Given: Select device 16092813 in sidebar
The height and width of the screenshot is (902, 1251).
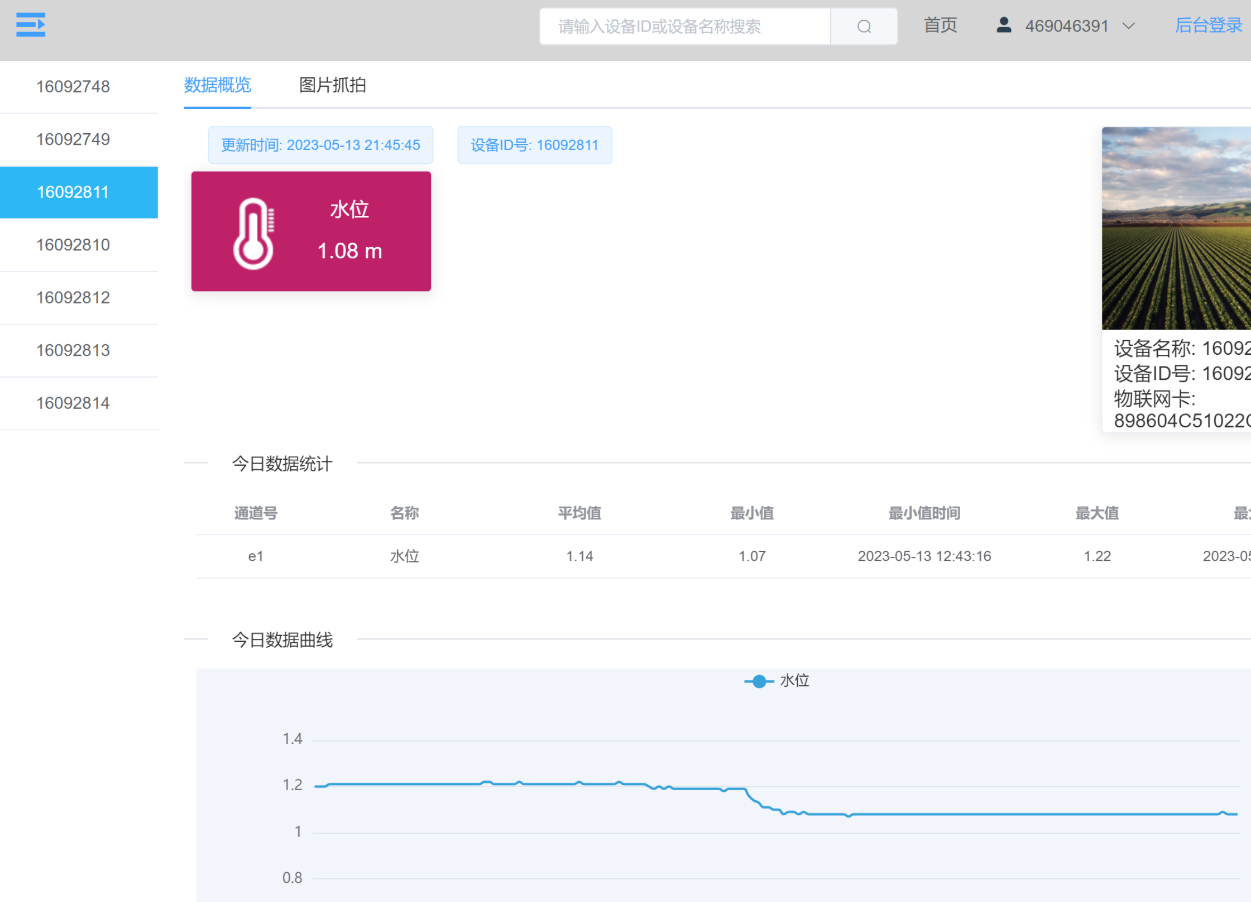Looking at the screenshot, I should [73, 351].
